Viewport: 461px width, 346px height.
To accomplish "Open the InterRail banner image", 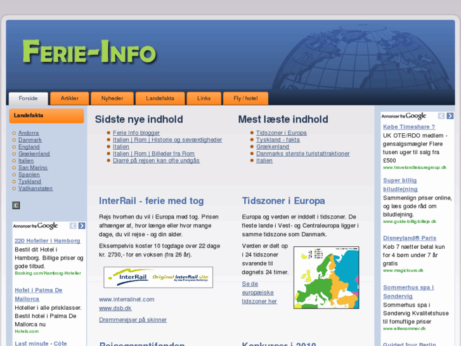I will [158, 277].
